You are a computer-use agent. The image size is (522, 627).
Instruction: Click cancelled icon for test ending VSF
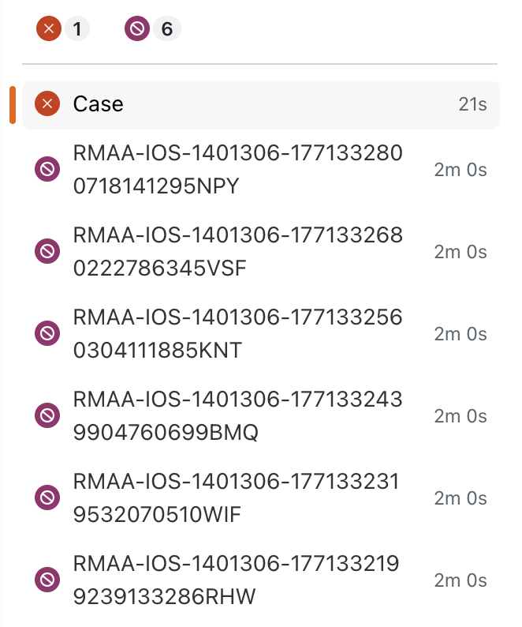point(47,251)
